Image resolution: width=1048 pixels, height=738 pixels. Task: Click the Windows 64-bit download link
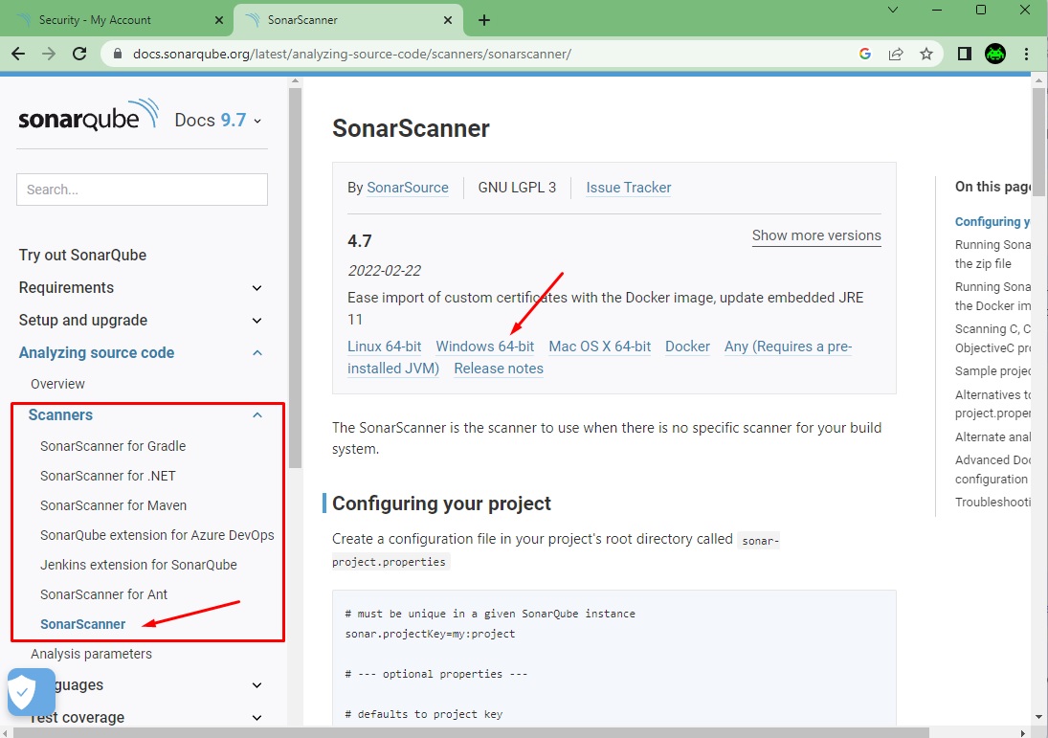[485, 347]
